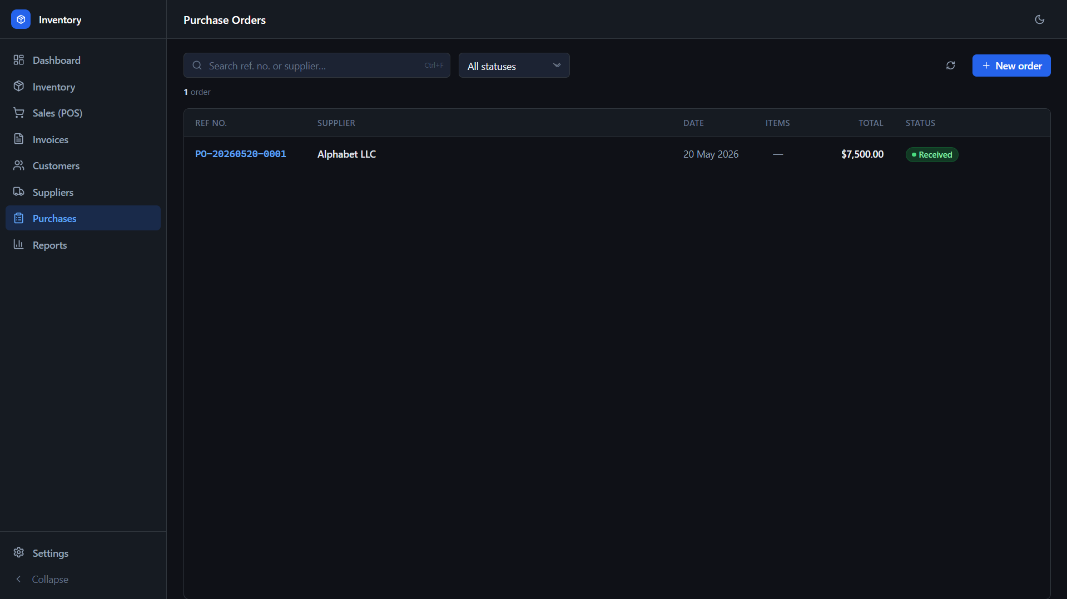Click the ITEMS column header
Screen dimensions: 1067x599
pos(777,123)
